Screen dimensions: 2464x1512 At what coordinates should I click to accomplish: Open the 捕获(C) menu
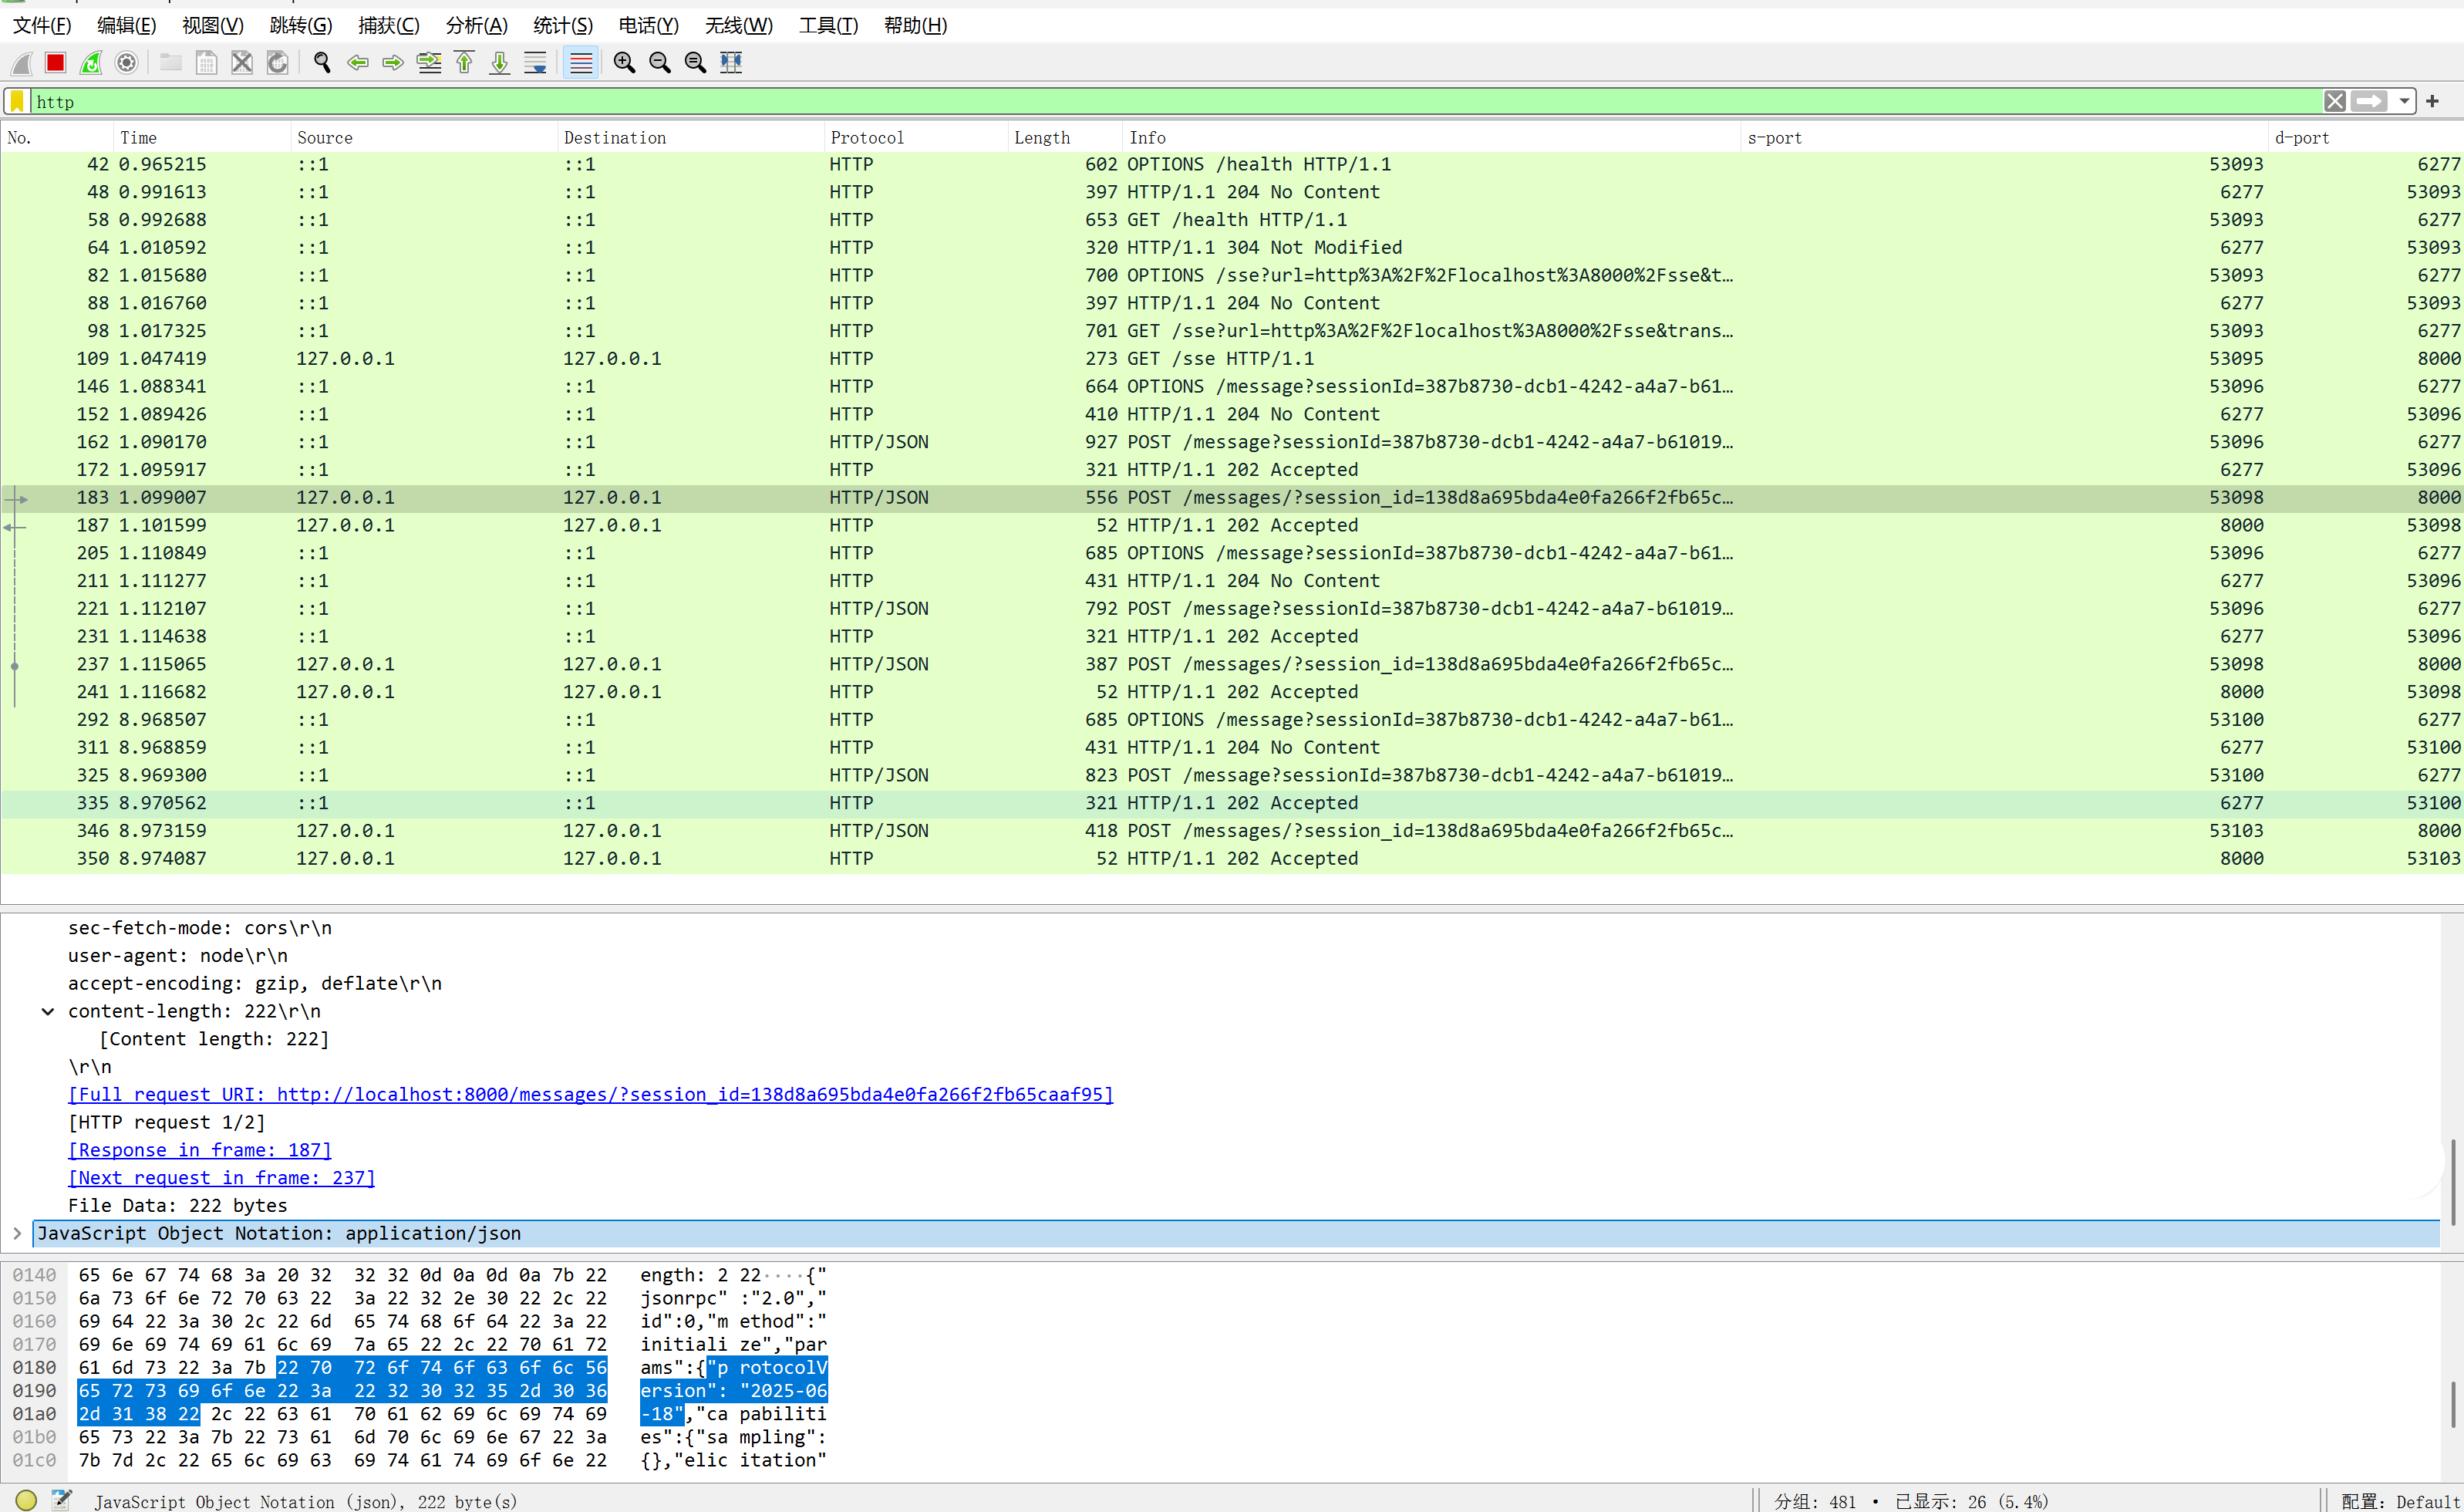pos(389,25)
